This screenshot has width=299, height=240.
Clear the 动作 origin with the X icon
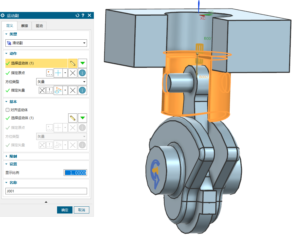(73, 73)
